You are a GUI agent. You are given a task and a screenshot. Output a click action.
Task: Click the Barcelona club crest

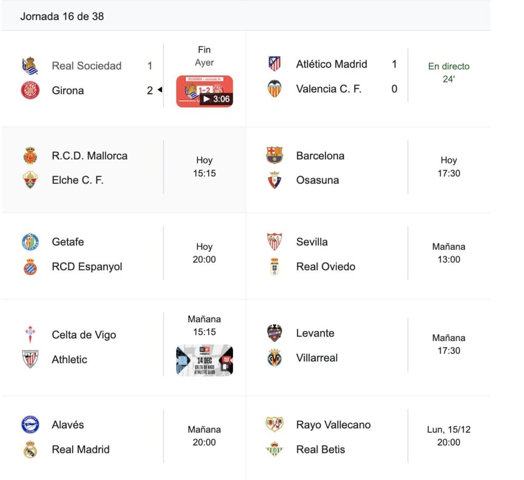pos(275,155)
